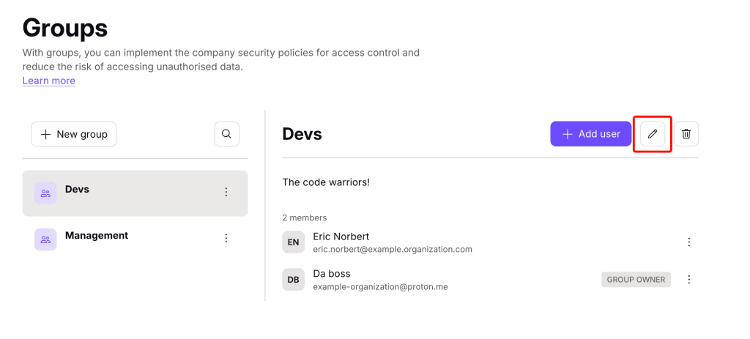Open the Learn more link
750x339 pixels.
(x=49, y=81)
